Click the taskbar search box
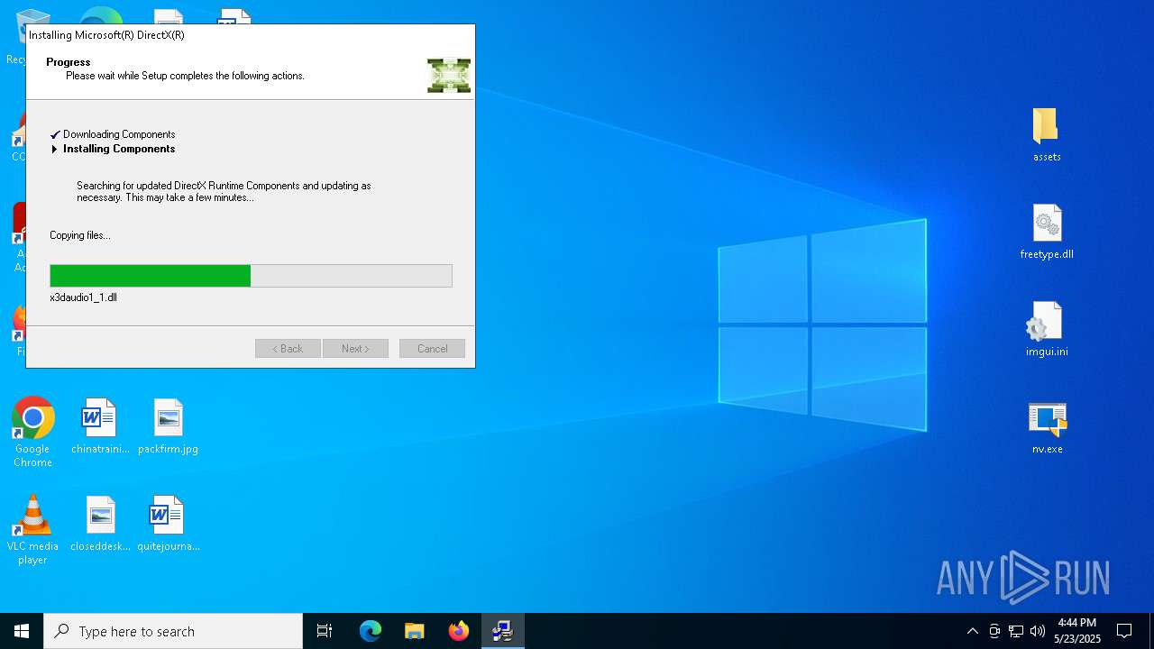The width and height of the screenshot is (1154, 649). [x=173, y=631]
